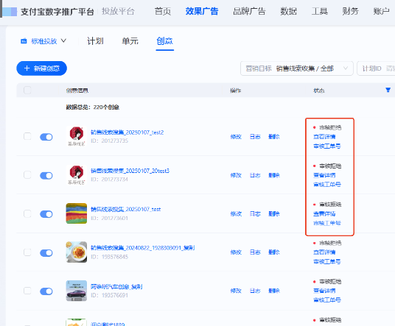Open the 标准投放 dropdown
Screen dimensions: 395x326
tap(43, 41)
